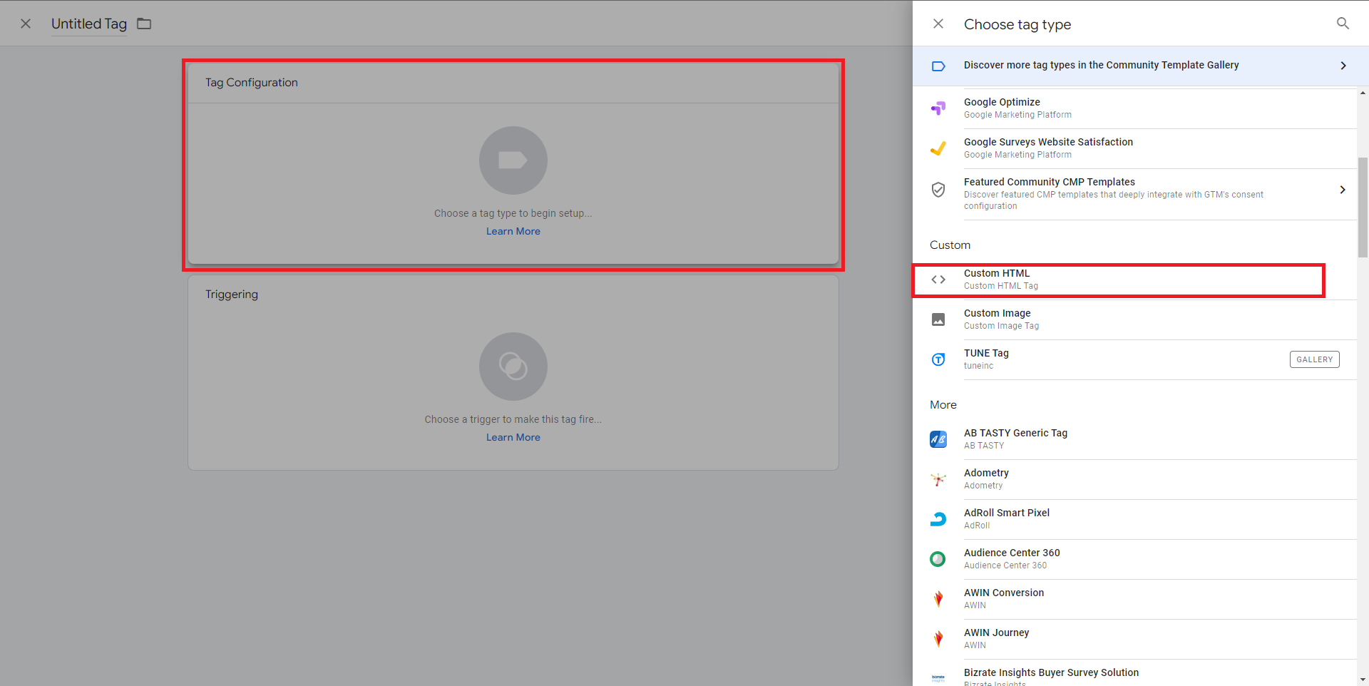
Task: Choose the Custom Image tag type
Action: click(x=1134, y=319)
